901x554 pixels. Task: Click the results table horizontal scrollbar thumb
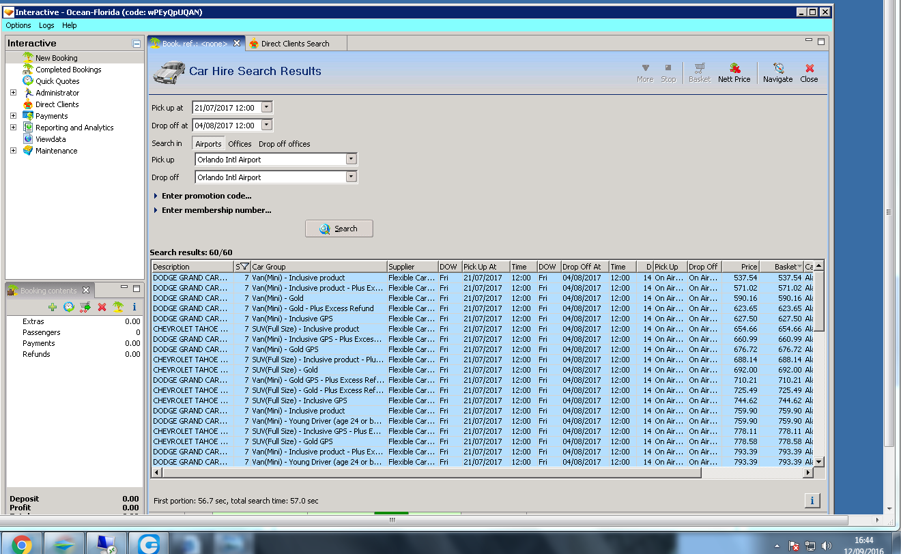click(x=431, y=473)
